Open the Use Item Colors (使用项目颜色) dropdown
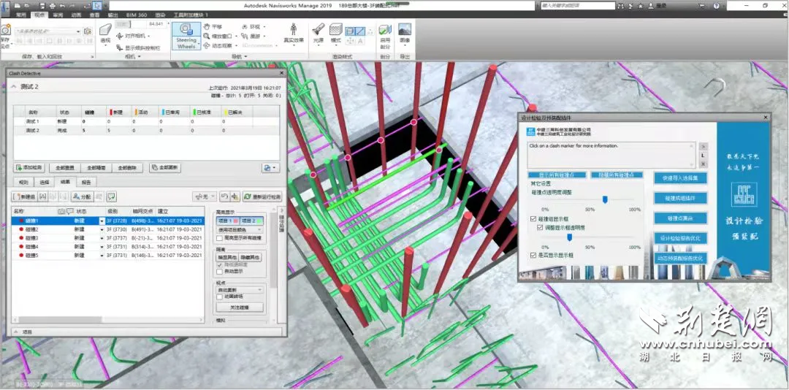The height and width of the screenshot is (390, 789). pyautogui.click(x=240, y=230)
